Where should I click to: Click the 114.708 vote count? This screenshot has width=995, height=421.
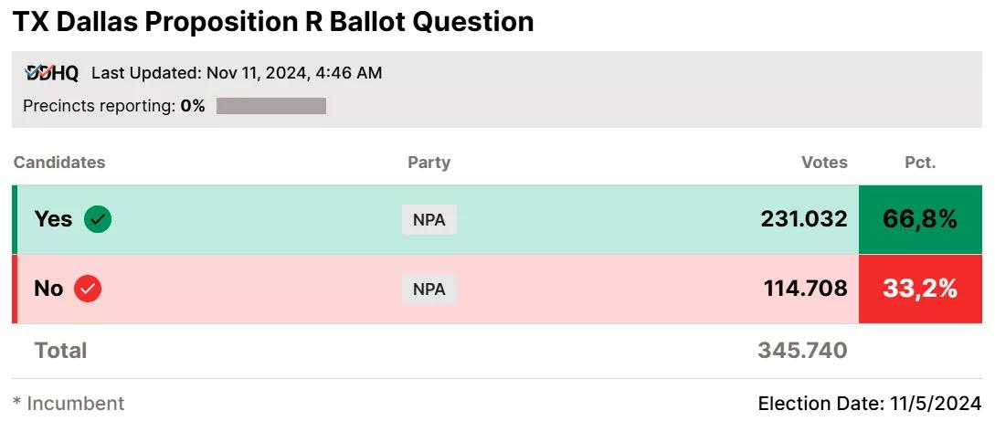(806, 289)
